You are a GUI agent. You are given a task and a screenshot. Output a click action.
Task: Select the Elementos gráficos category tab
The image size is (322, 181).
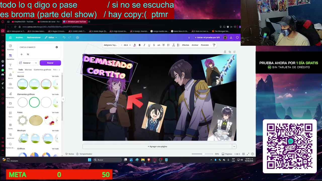point(42,70)
